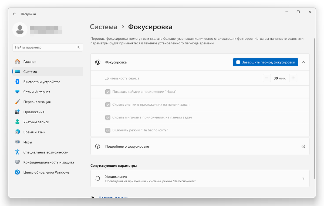Click the 30 мин. duration value
The image size is (324, 206).
pyautogui.click(x=280, y=78)
